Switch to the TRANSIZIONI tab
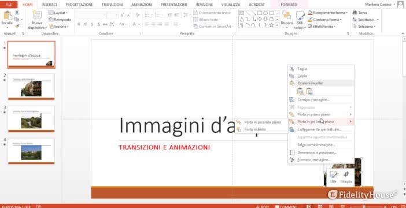 [x=112, y=5]
